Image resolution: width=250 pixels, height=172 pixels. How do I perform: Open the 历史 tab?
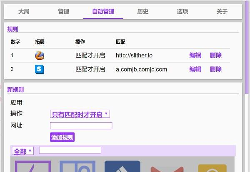(142, 12)
